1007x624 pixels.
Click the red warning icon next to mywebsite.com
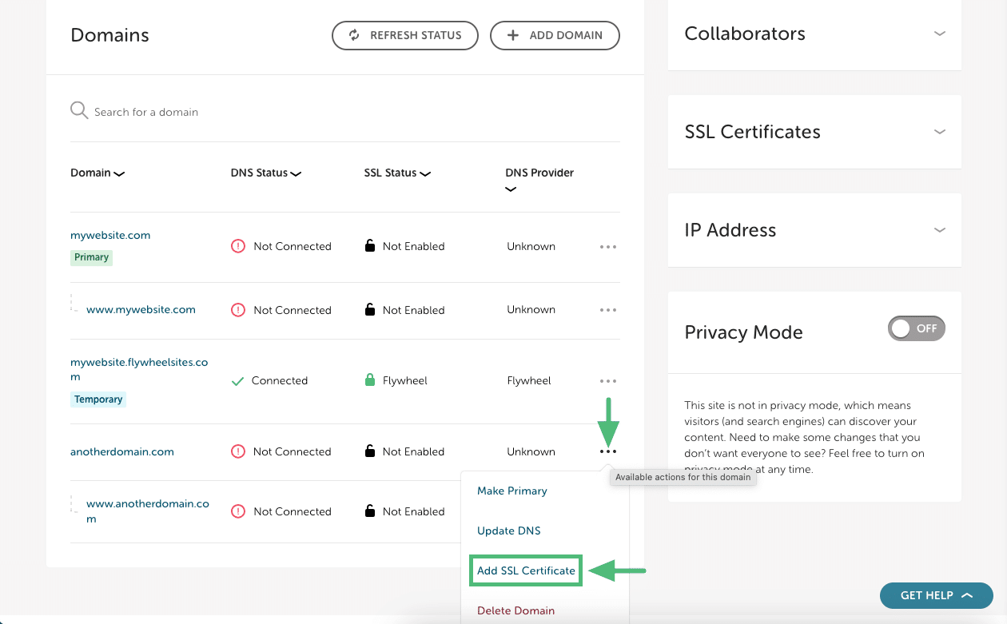point(237,246)
